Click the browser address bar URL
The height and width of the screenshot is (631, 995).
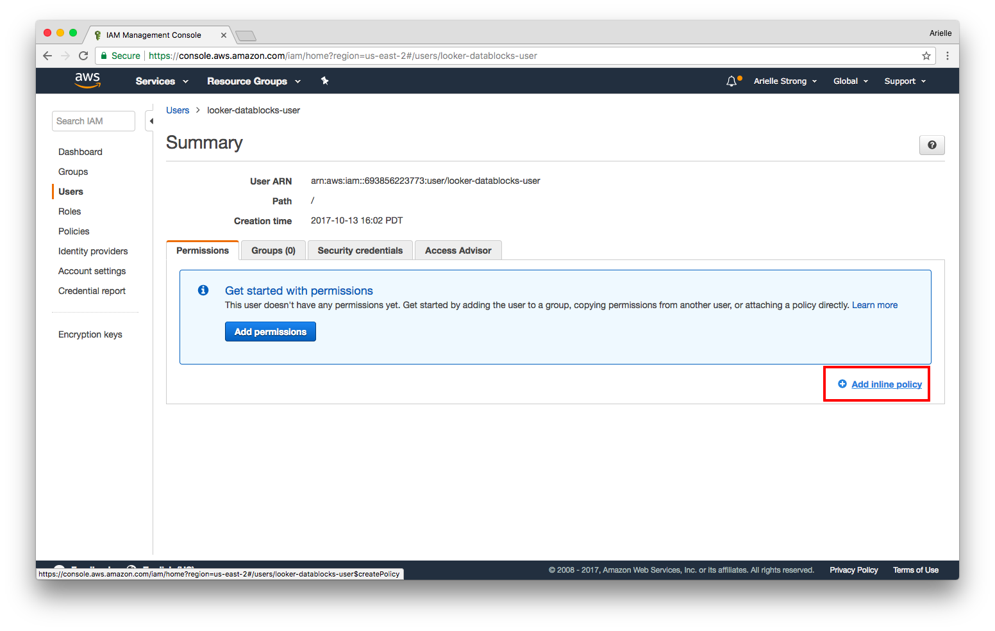343,56
